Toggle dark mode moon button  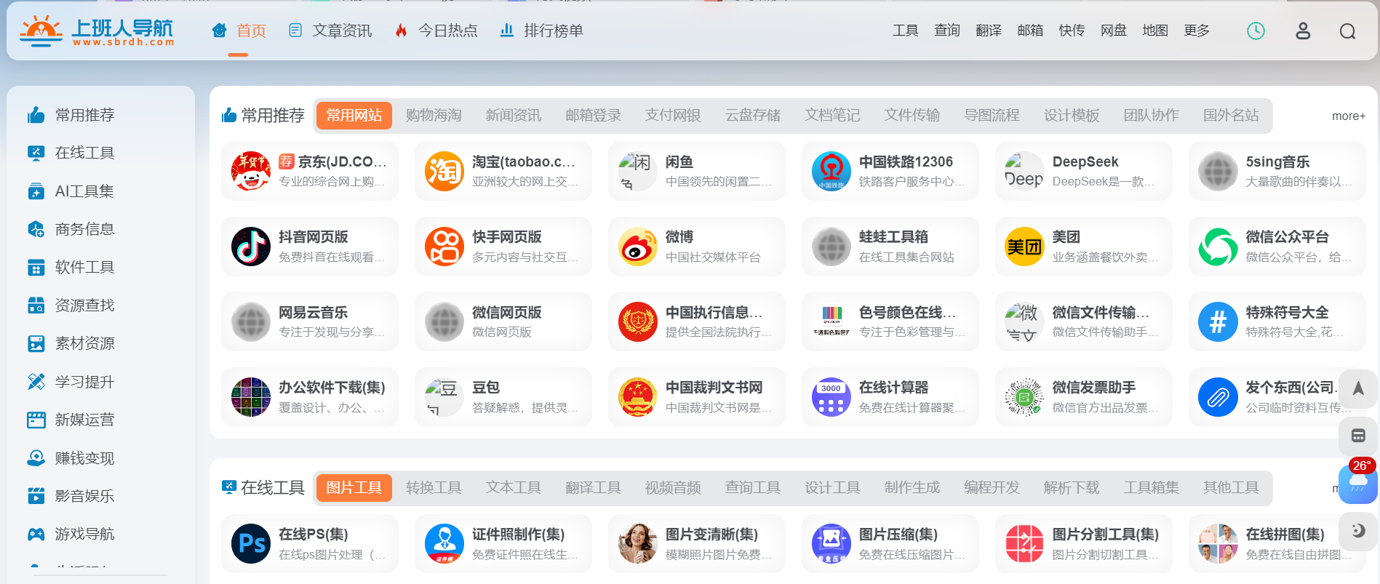click(x=1357, y=531)
